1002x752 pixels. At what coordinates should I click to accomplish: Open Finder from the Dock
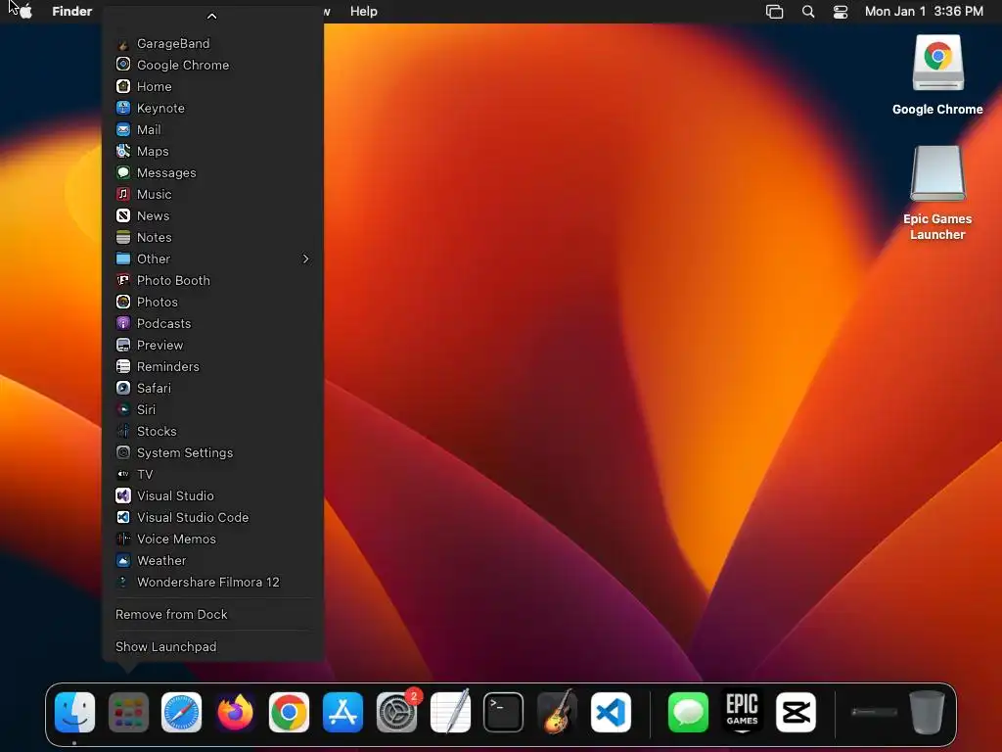coord(74,712)
